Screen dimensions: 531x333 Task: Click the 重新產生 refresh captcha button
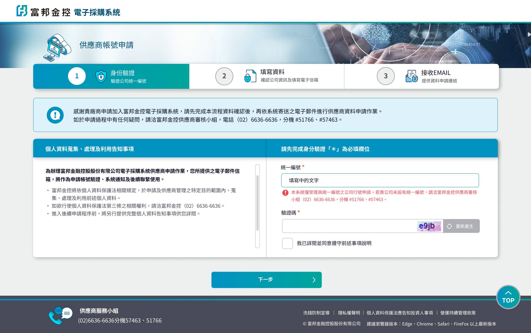(461, 226)
